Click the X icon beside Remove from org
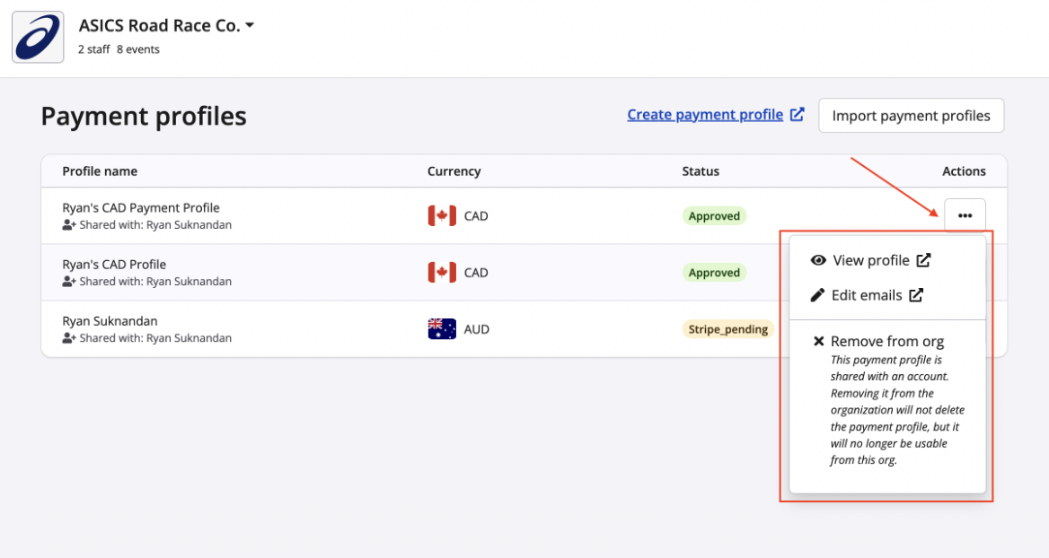This screenshot has height=558, width=1049. 818,341
